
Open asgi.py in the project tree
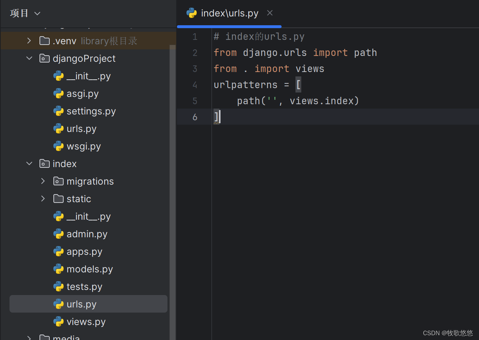[83, 94]
